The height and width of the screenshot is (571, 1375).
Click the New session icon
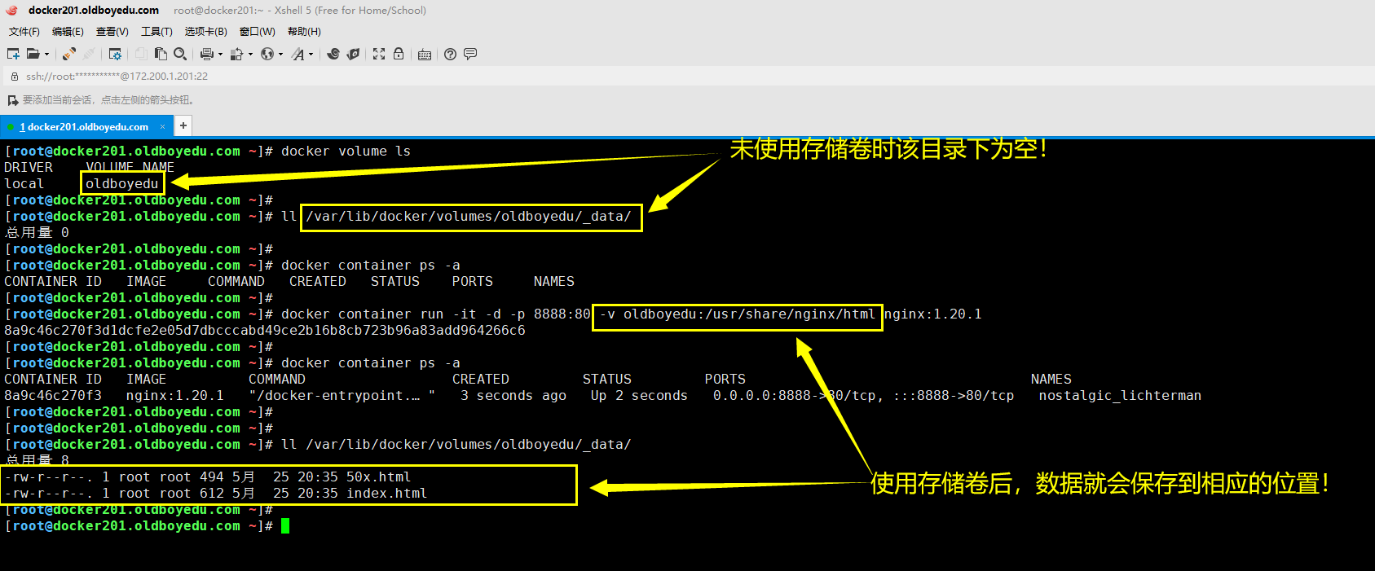pos(13,54)
